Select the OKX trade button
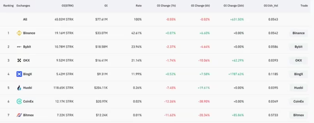Viewport: 314px width, 123px height. pos(298,60)
